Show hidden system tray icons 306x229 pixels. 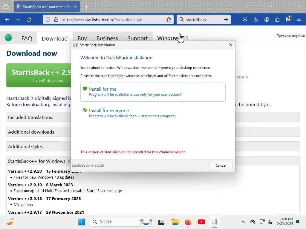click(243, 222)
